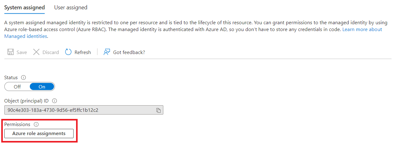This screenshot has height=145, width=394.
Task: Click the Save label in the toolbar
Action: pyautogui.click(x=22, y=52)
